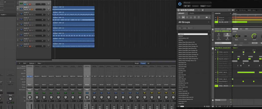Open the Maschine logo menu arrow
The height and width of the screenshot is (109, 262).
click(x=199, y=10)
